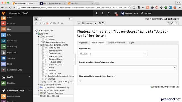Open the Speichern options dropdown arrow
The height and width of the screenshot is (102, 182).
click(x=96, y=23)
